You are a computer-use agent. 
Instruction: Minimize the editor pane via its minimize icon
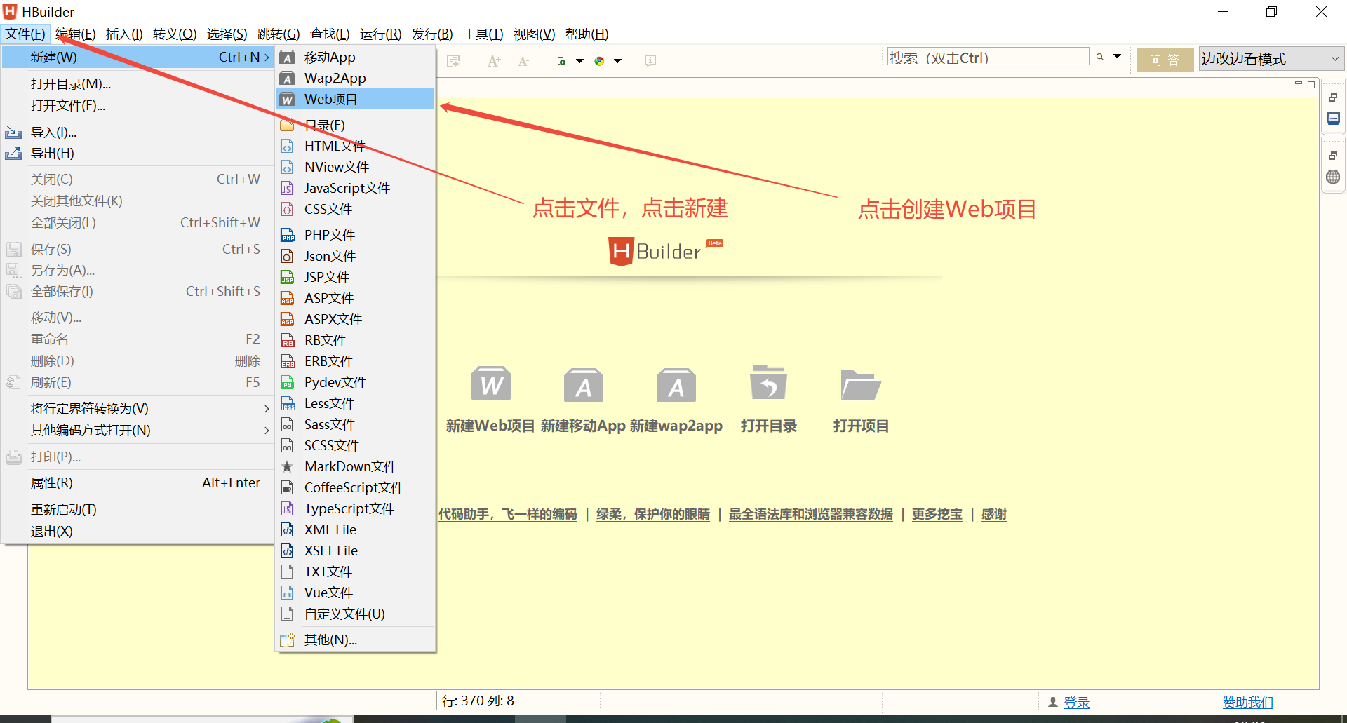pos(1299,84)
